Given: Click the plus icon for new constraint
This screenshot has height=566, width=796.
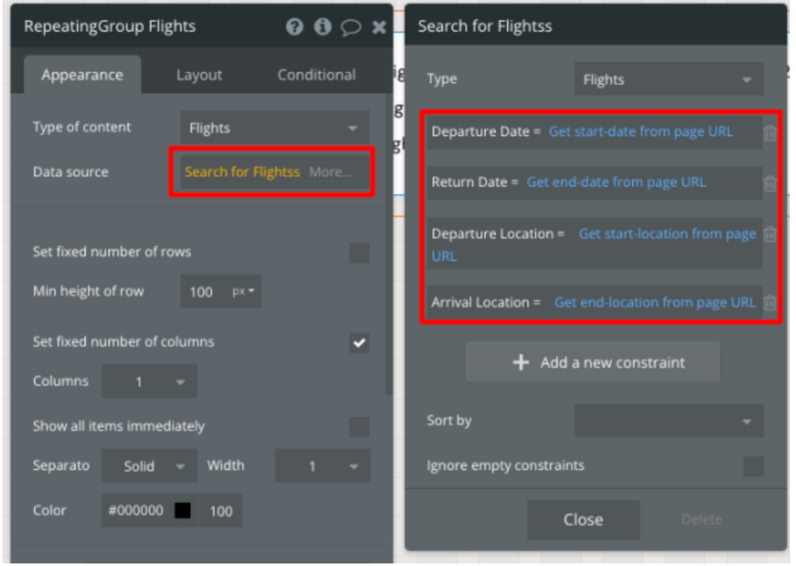Looking at the screenshot, I should 521,362.
